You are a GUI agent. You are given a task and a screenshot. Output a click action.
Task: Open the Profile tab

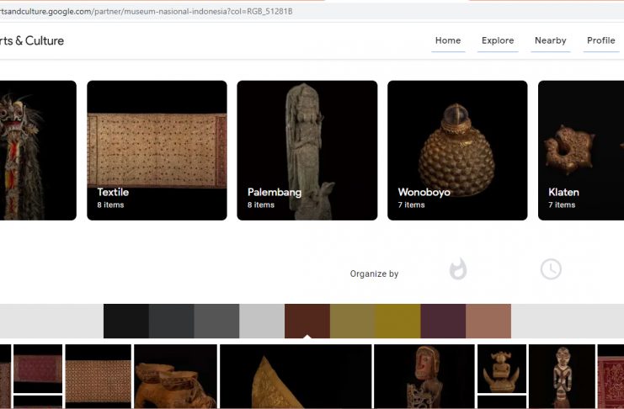601,40
